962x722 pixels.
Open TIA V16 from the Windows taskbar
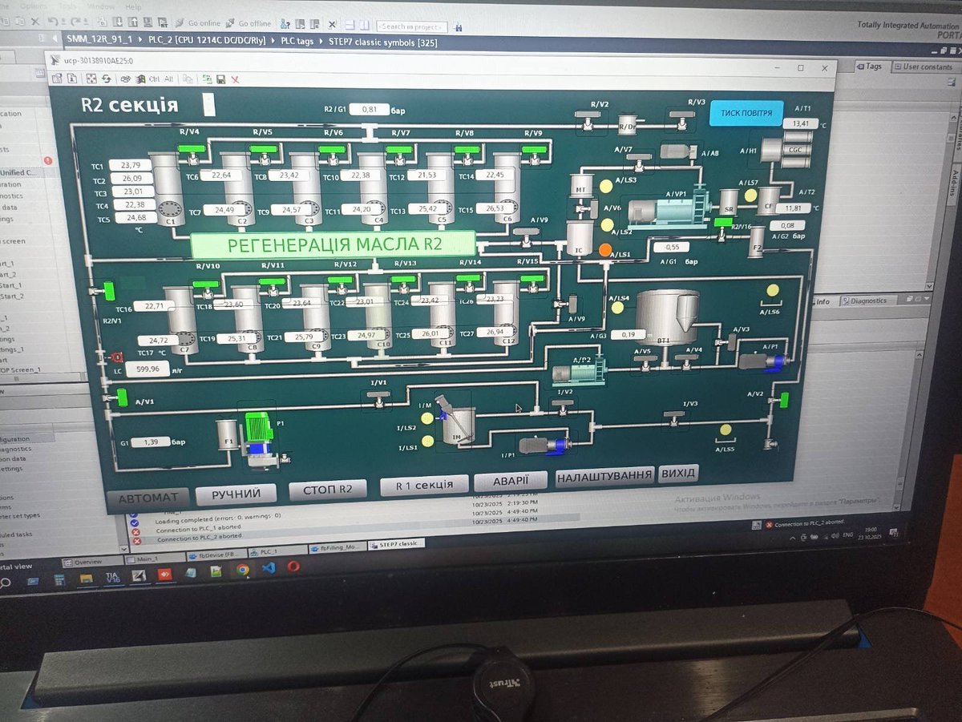113,578
